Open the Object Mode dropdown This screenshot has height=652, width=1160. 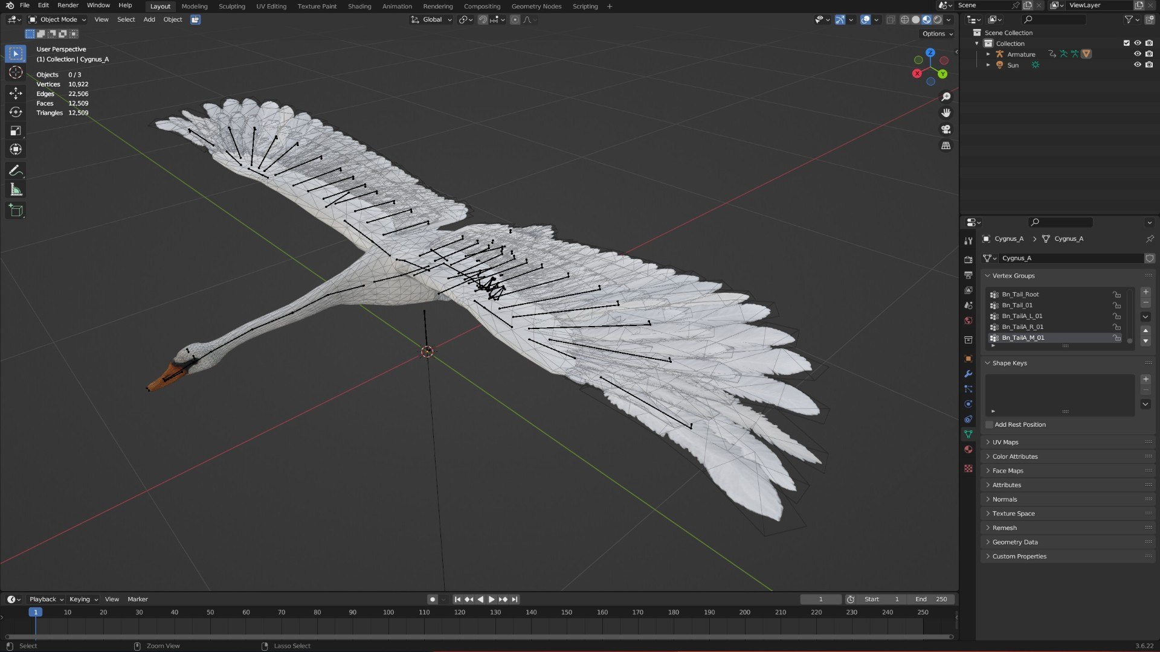(x=57, y=19)
